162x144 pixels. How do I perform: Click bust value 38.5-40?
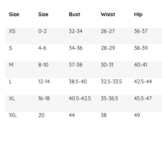click(x=78, y=81)
